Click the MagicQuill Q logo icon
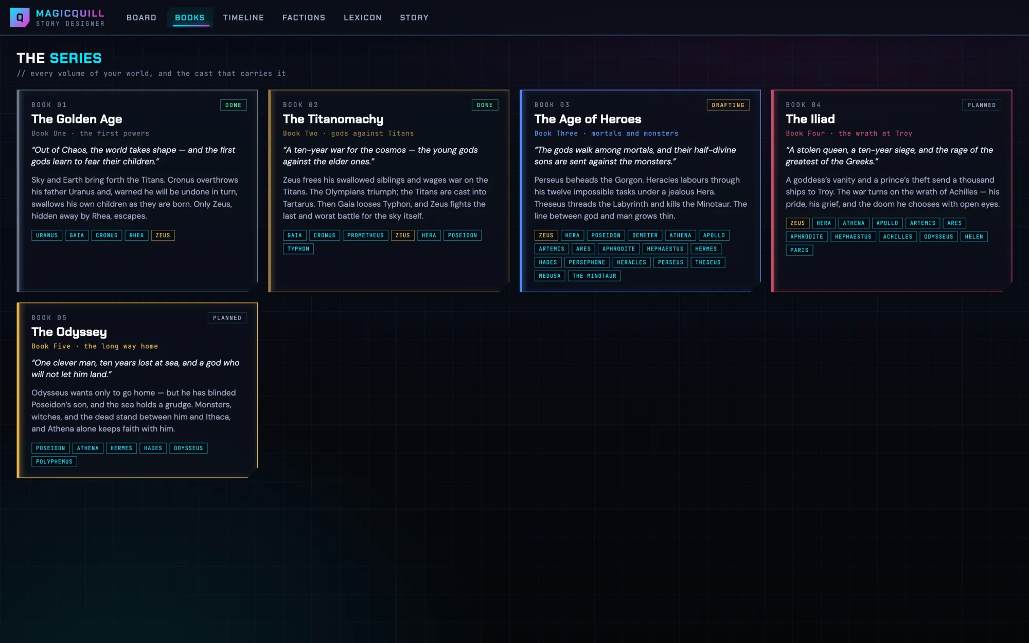Screen dimensions: 1029x643 [20, 17]
